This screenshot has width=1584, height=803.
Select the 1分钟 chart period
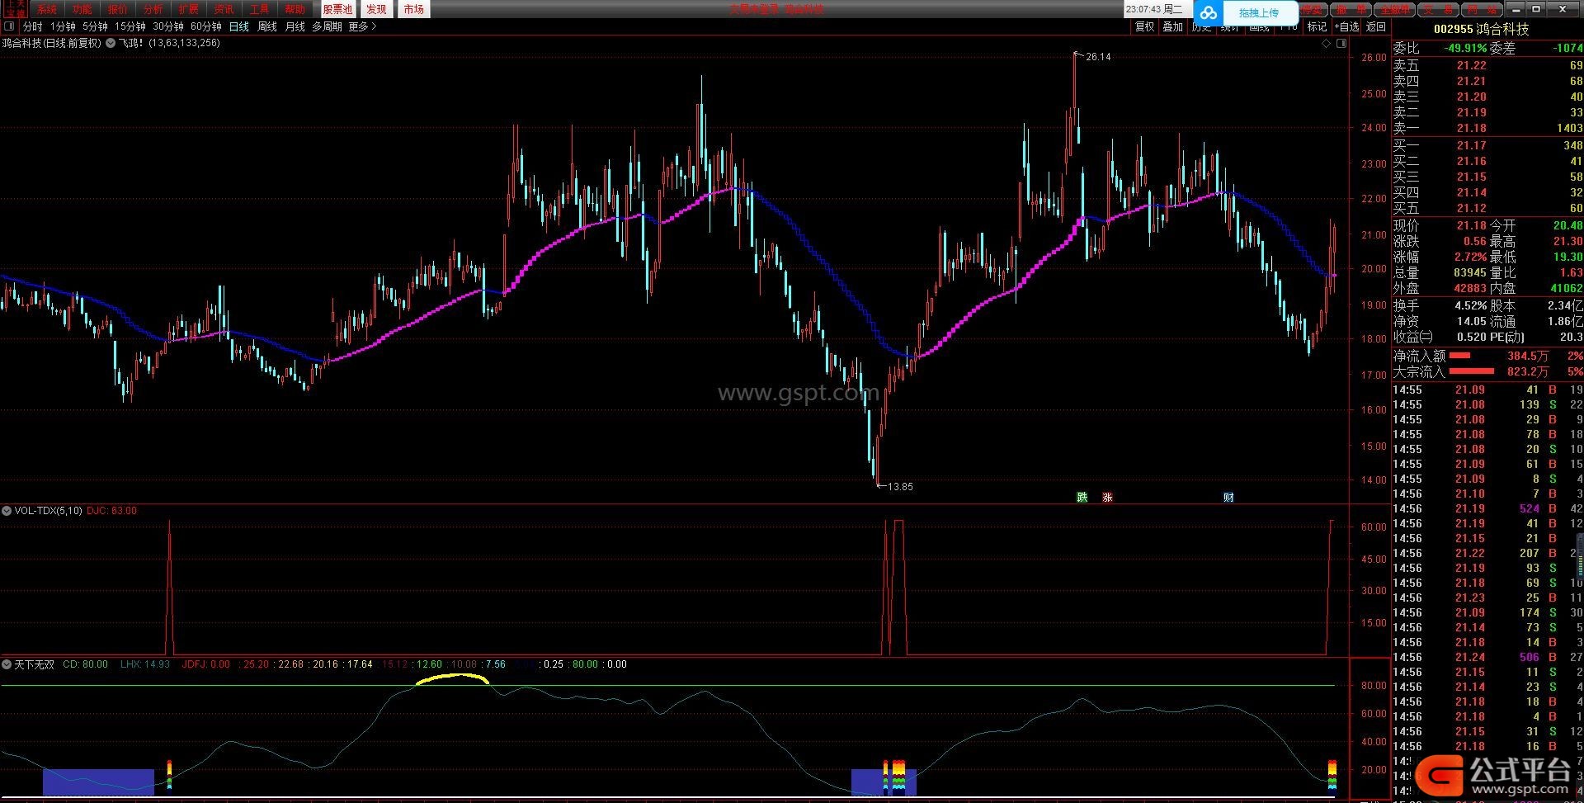(64, 26)
